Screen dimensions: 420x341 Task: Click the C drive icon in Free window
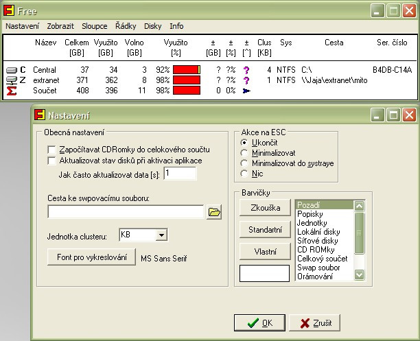click(11, 70)
